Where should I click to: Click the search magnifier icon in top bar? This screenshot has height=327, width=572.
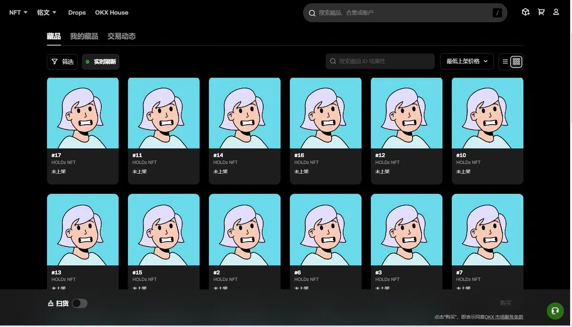pos(312,13)
